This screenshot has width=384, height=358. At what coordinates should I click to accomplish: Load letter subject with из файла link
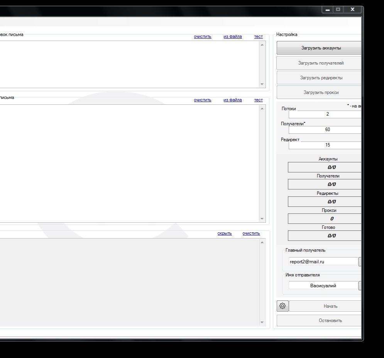point(233,37)
